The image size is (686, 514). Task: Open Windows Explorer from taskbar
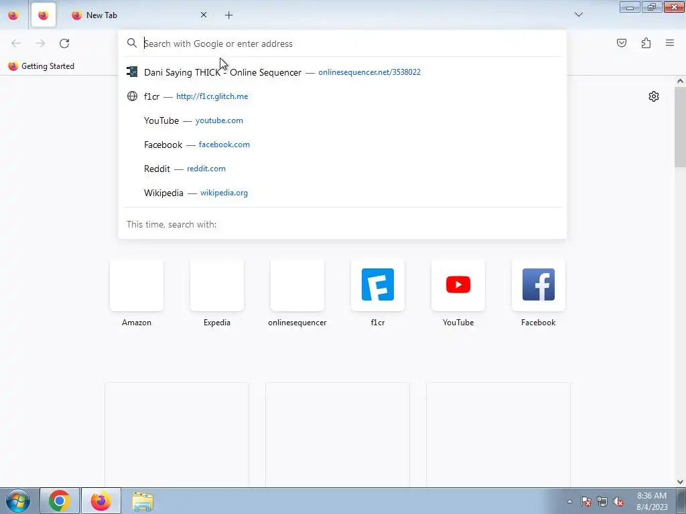[x=143, y=501]
